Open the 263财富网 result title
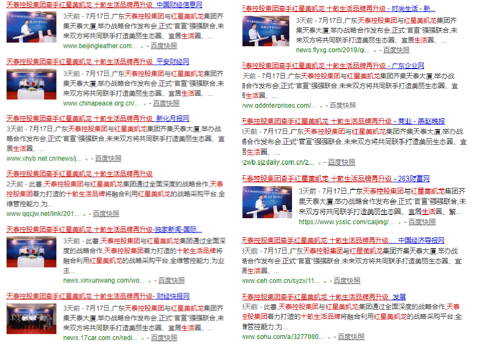Image resolution: width=492 pixels, height=345 pixels. [x=336, y=178]
